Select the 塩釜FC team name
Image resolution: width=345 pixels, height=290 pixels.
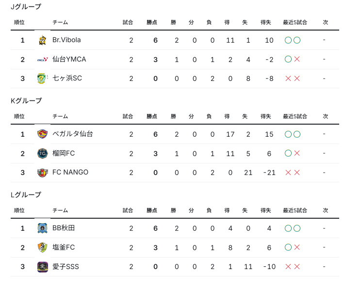pos(64,248)
